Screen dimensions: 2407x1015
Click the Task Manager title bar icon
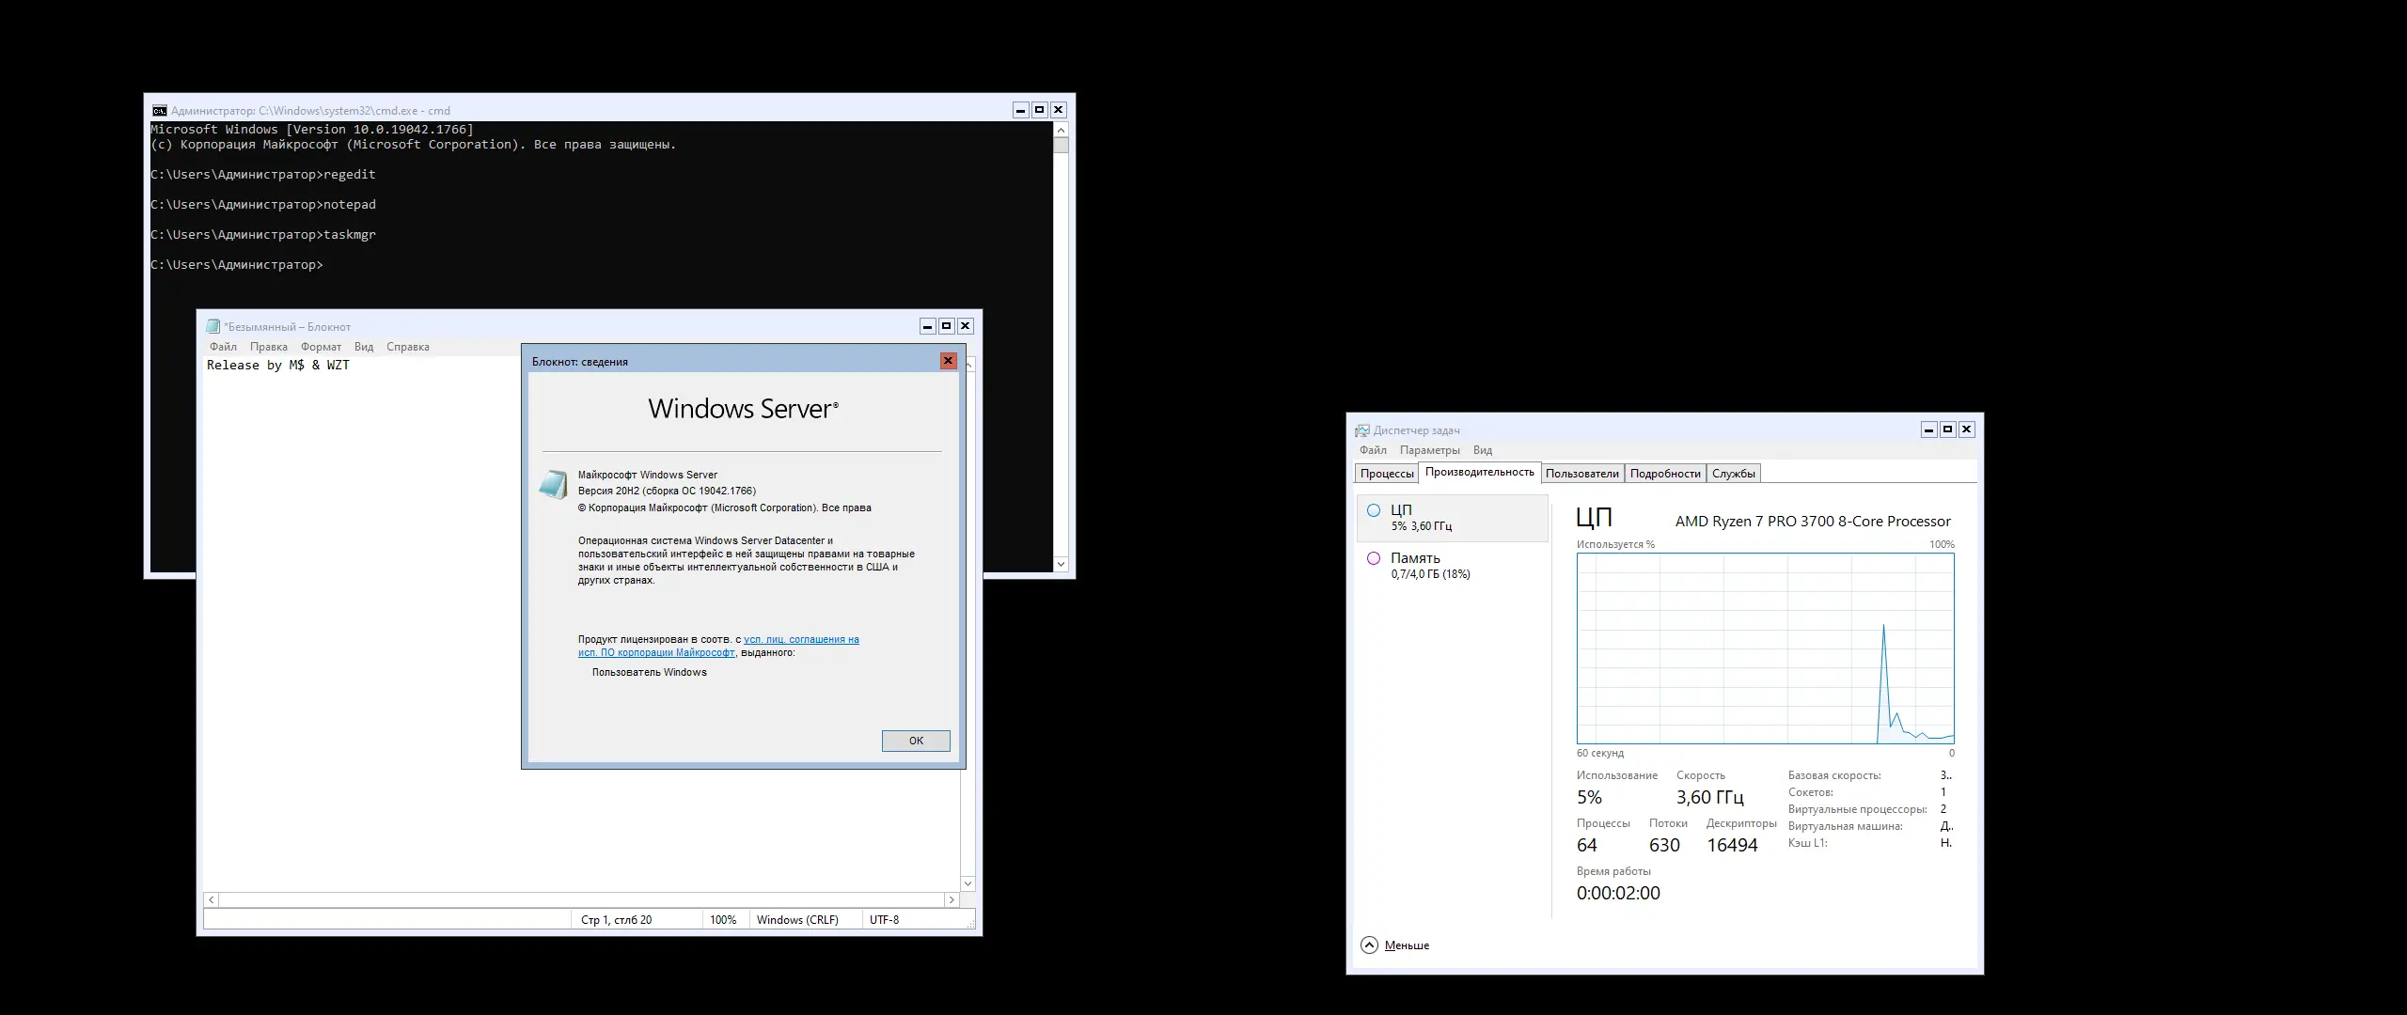(x=1361, y=430)
